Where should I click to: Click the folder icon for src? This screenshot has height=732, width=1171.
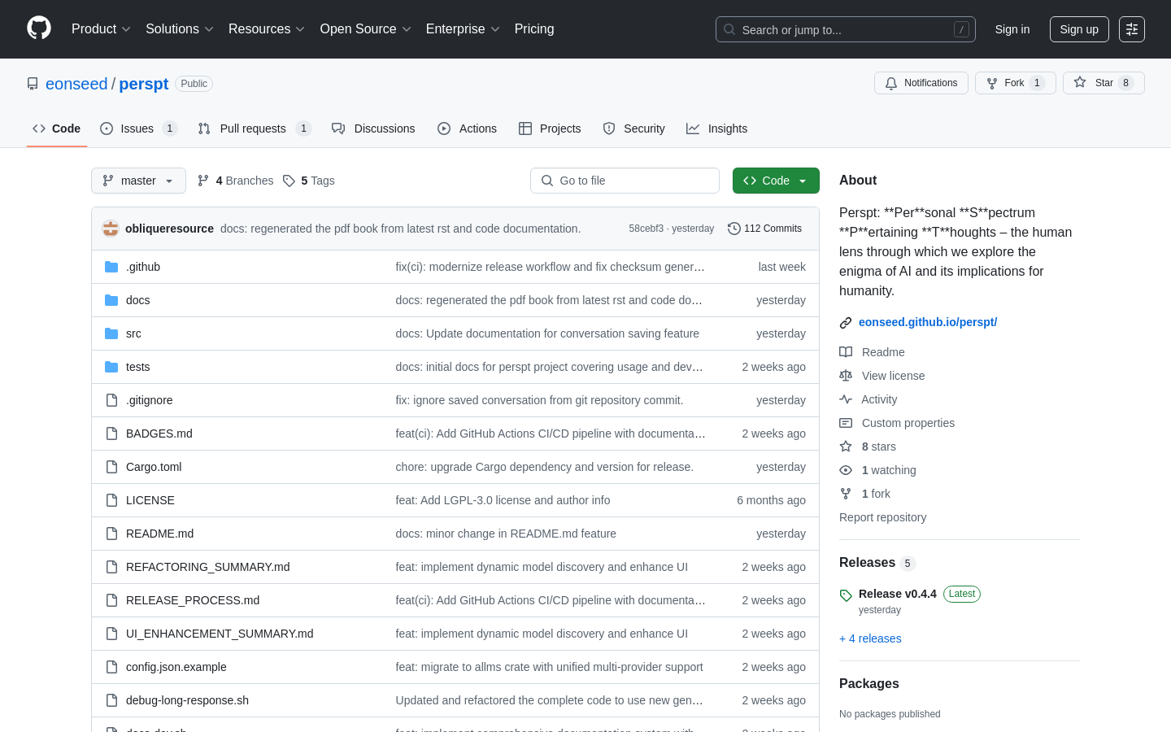coord(111,333)
